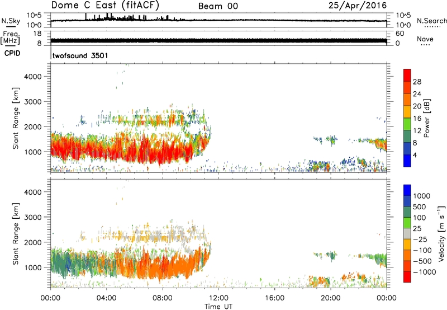Click the 'CPID' label
This screenshot has width=447, height=310.
point(12,53)
